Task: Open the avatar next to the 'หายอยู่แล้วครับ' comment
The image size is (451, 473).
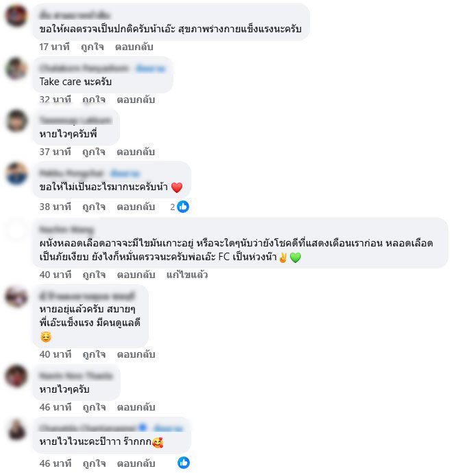Action: point(16,297)
